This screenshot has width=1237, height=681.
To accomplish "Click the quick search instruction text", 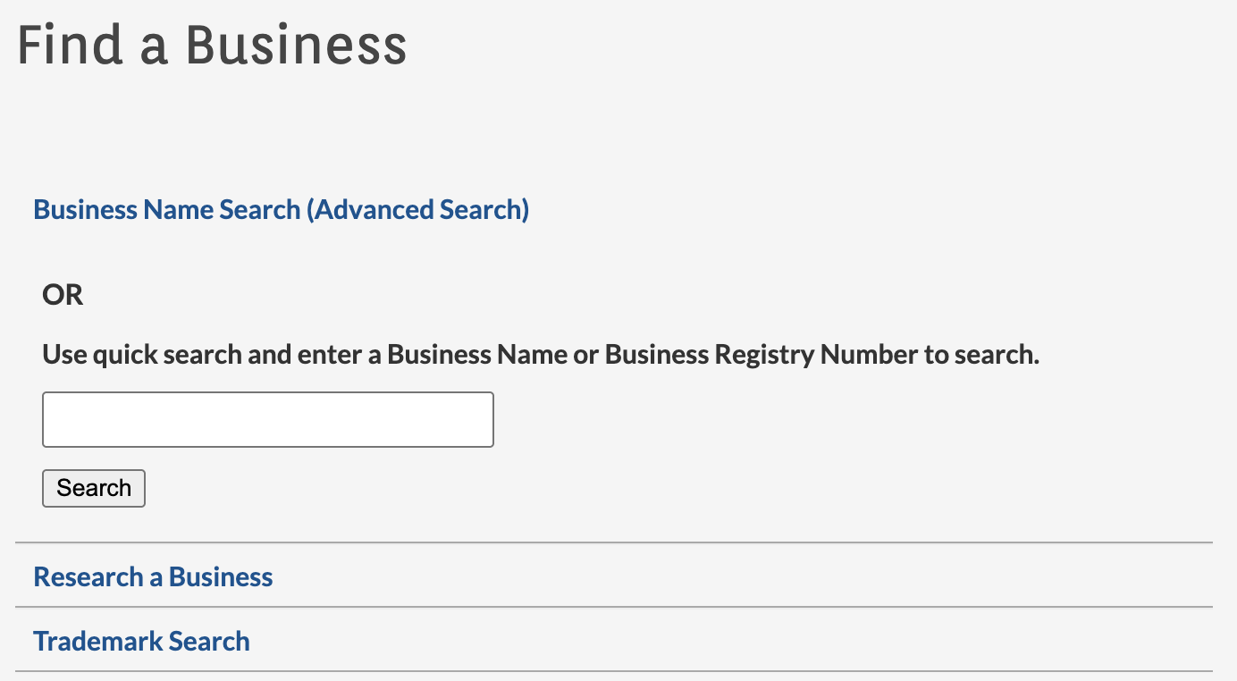I will coord(541,355).
